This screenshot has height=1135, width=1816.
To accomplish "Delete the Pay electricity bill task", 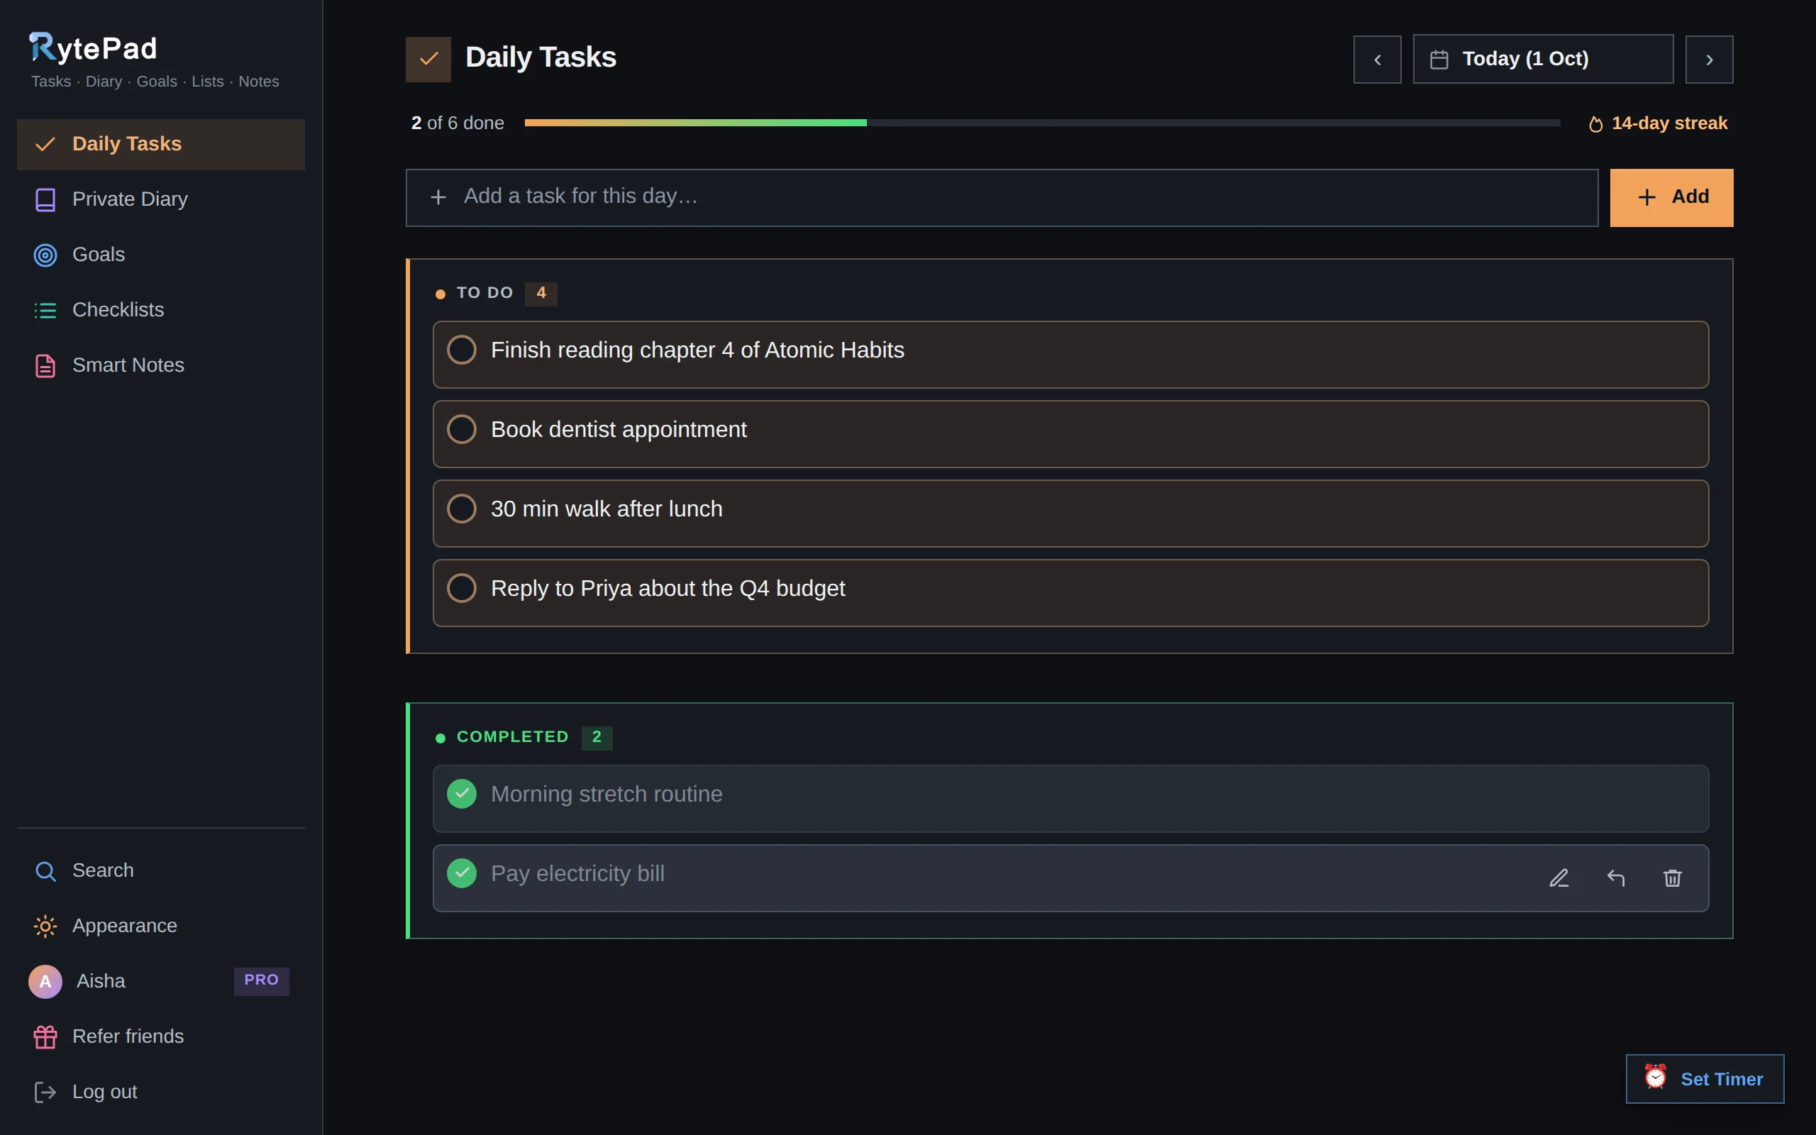I will (x=1673, y=878).
